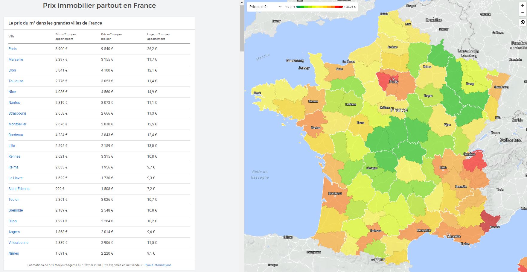Zoom in on the map
The width and height of the screenshot is (527, 272).
(523, 6)
